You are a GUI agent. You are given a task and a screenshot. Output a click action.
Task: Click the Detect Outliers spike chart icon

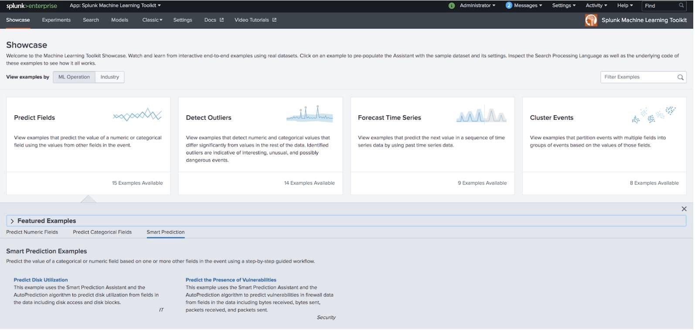click(x=309, y=114)
